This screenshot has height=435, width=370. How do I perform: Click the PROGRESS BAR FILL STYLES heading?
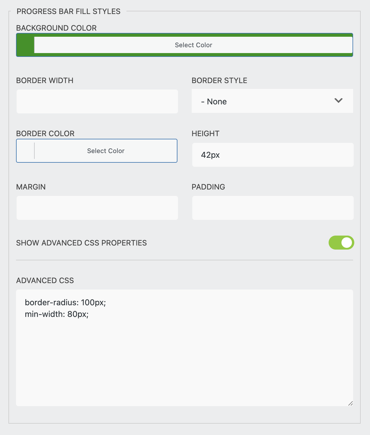69,11
